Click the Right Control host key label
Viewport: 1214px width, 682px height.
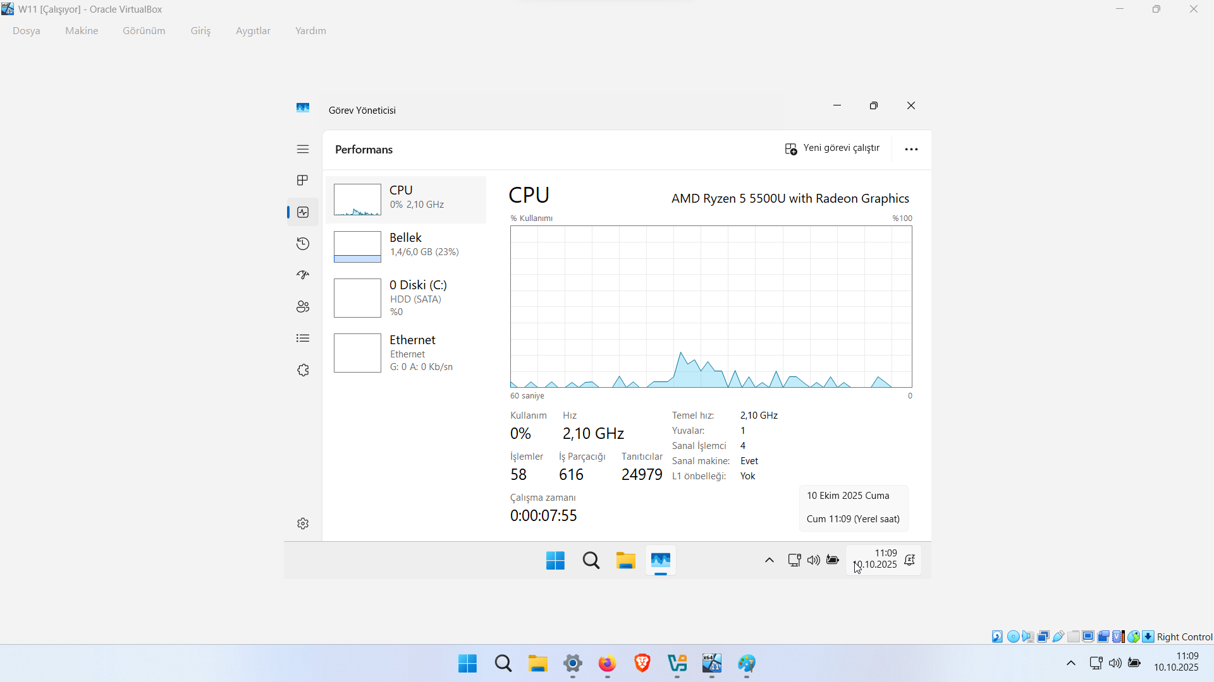tap(1185, 637)
